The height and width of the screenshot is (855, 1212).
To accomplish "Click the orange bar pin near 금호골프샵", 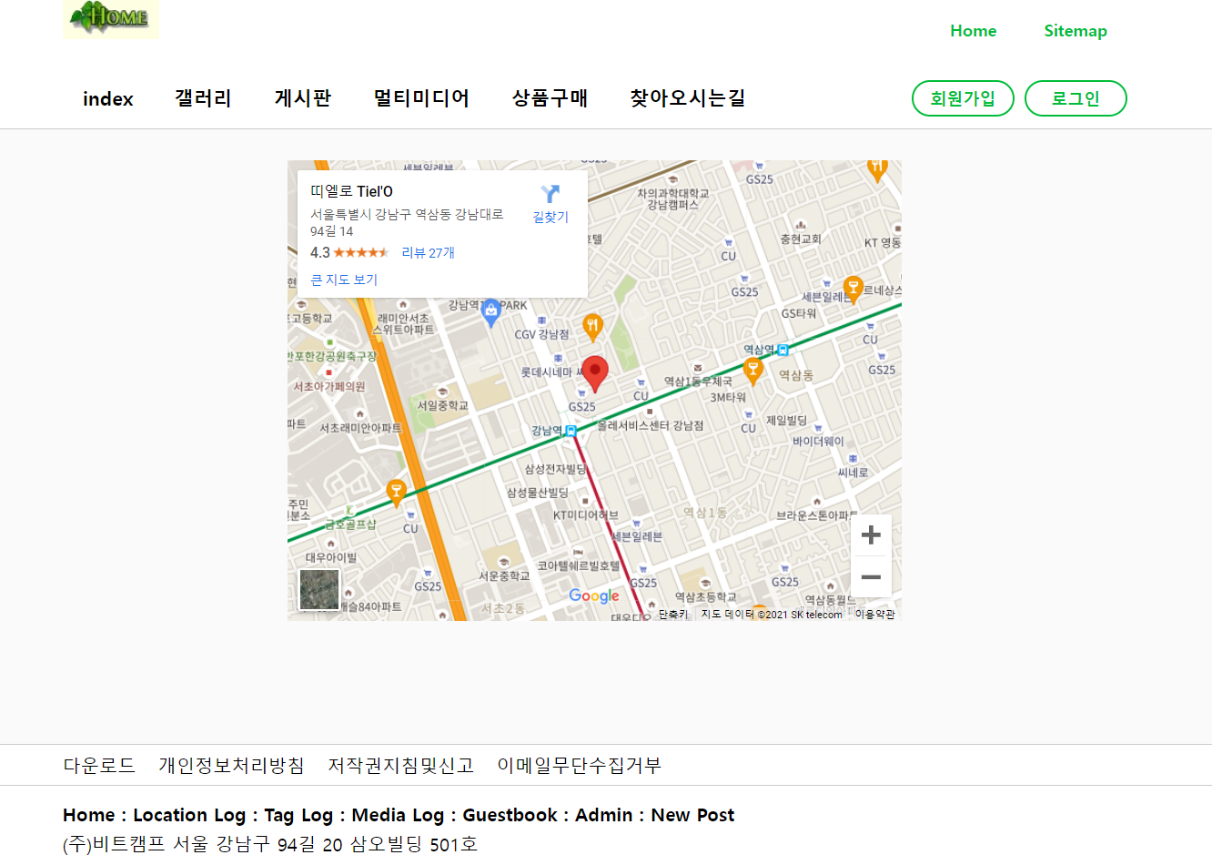I will pyautogui.click(x=396, y=493).
